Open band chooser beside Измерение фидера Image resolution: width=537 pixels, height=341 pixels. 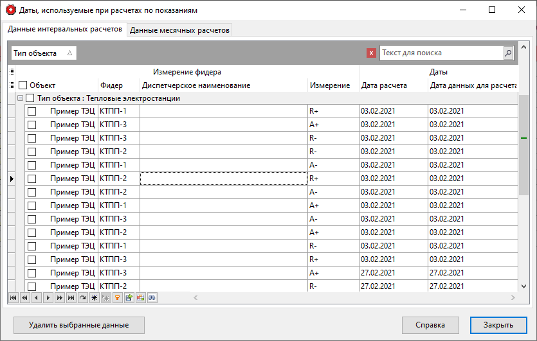(x=11, y=72)
